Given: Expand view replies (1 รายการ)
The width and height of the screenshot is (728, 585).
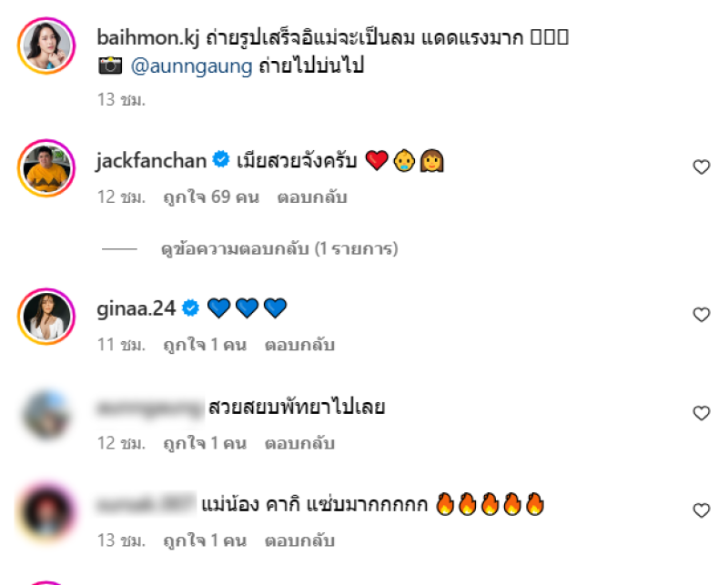Looking at the screenshot, I should pyautogui.click(x=279, y=249).
